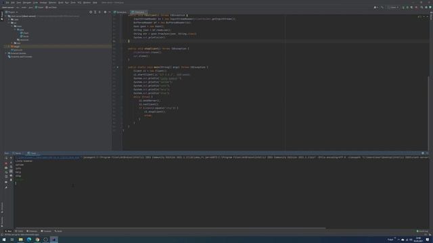Click the dump threads camera icon

6,167
